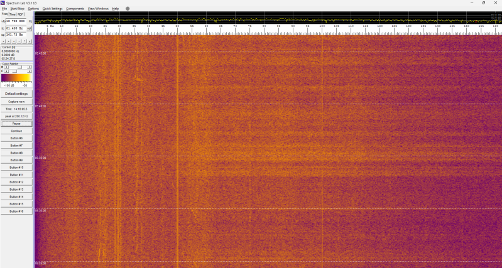Click the left arrow of the C slider

tap(6, 71)
